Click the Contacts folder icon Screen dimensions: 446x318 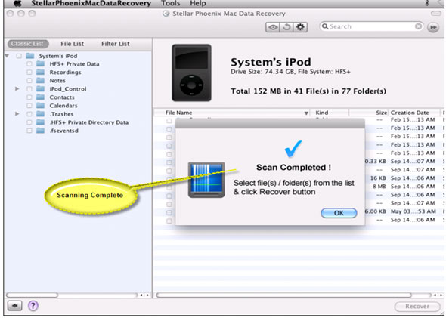pos(41,97)
